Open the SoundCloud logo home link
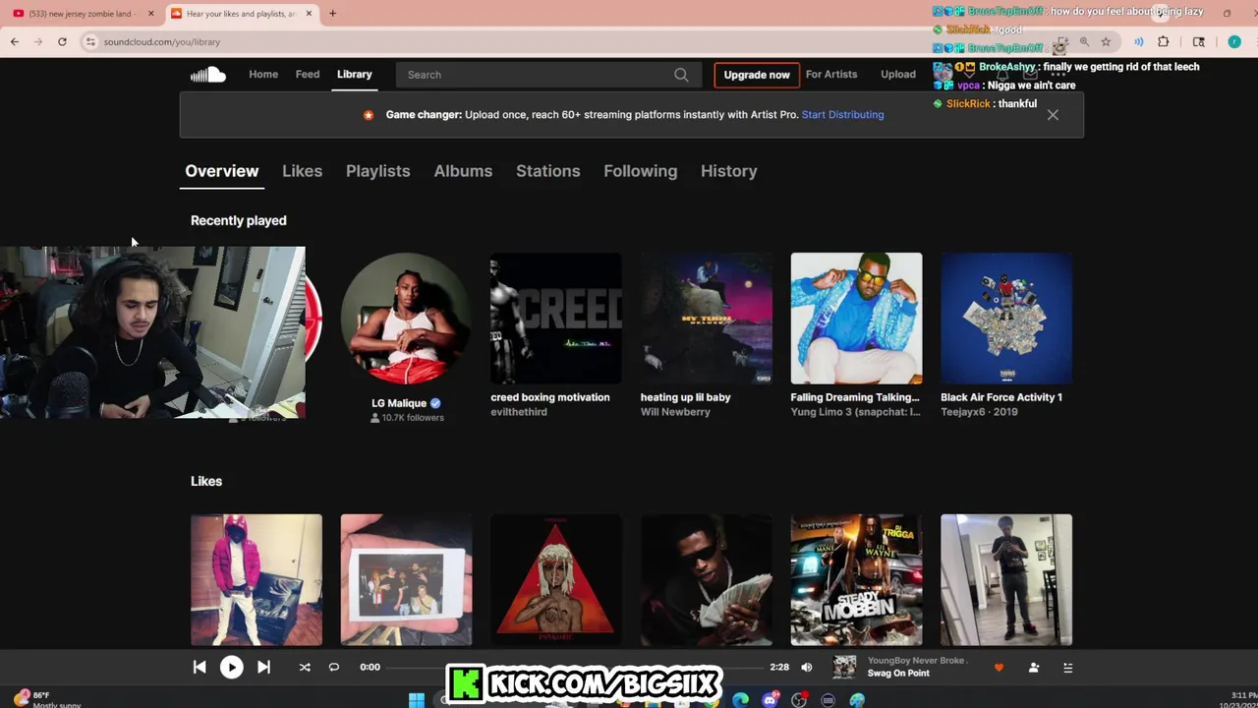1258x708 pixels. (x=208, y=75)
